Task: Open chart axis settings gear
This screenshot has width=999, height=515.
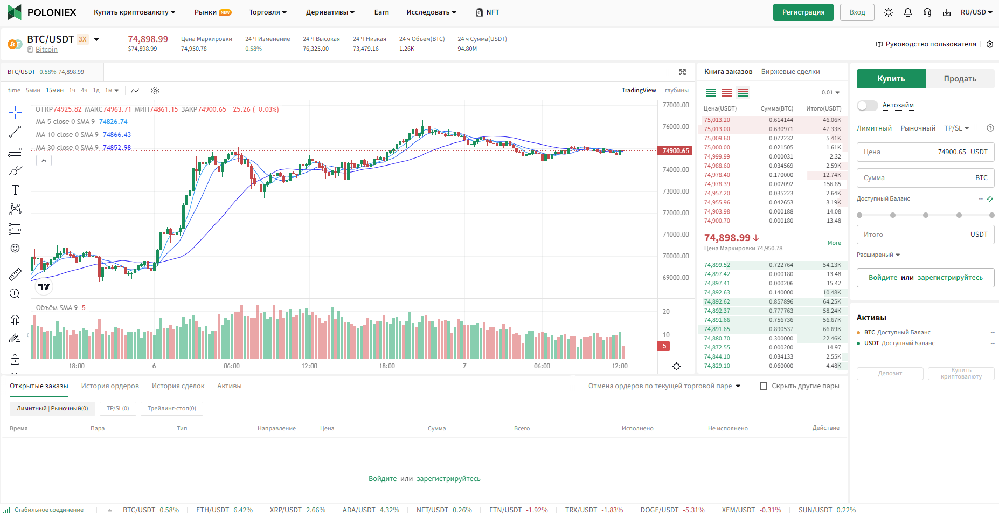Action: tap(677, 367)
